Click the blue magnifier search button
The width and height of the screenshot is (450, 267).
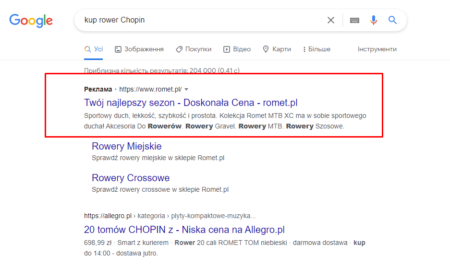(x=392, y=20)
